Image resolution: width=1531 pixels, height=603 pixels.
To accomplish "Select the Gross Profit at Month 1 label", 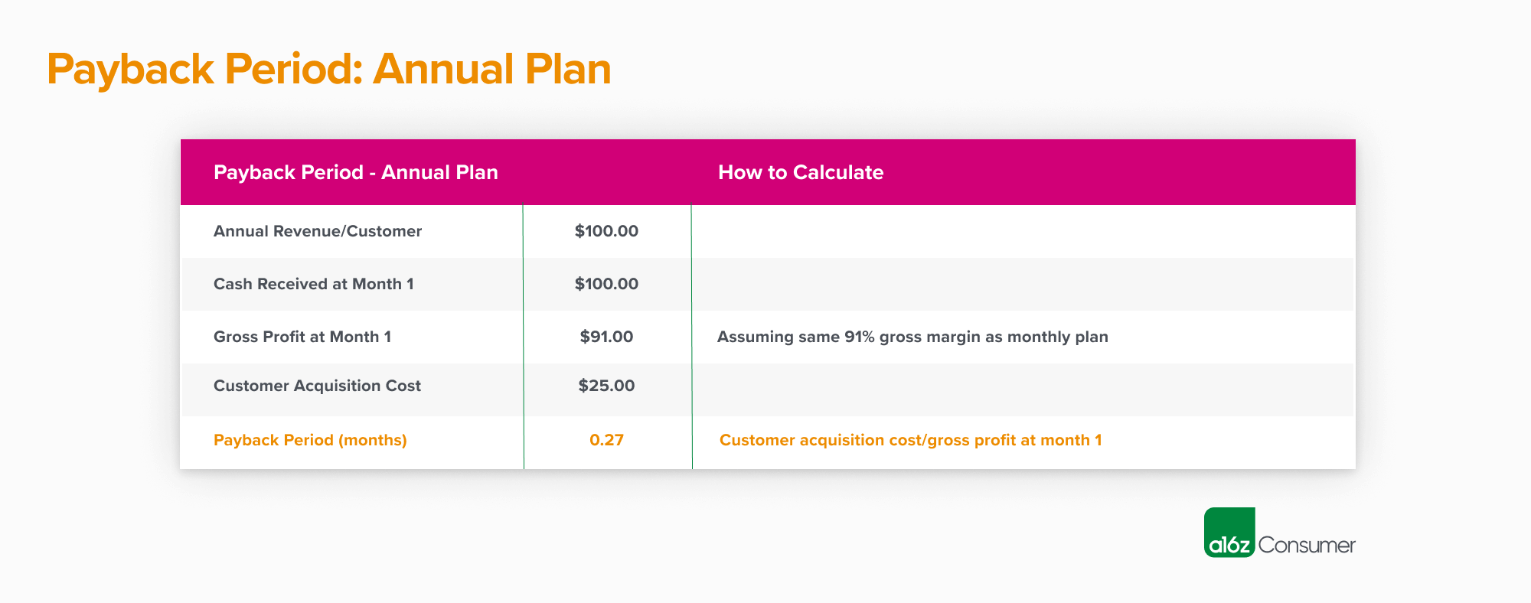I will pyautogui.click(x=302, y=337).
